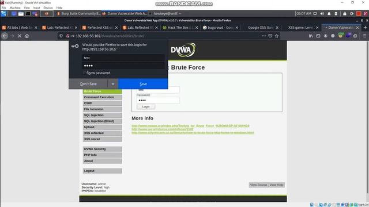Stop loading the page with X button
Screen dimensions: 369x207
point(20,36)
